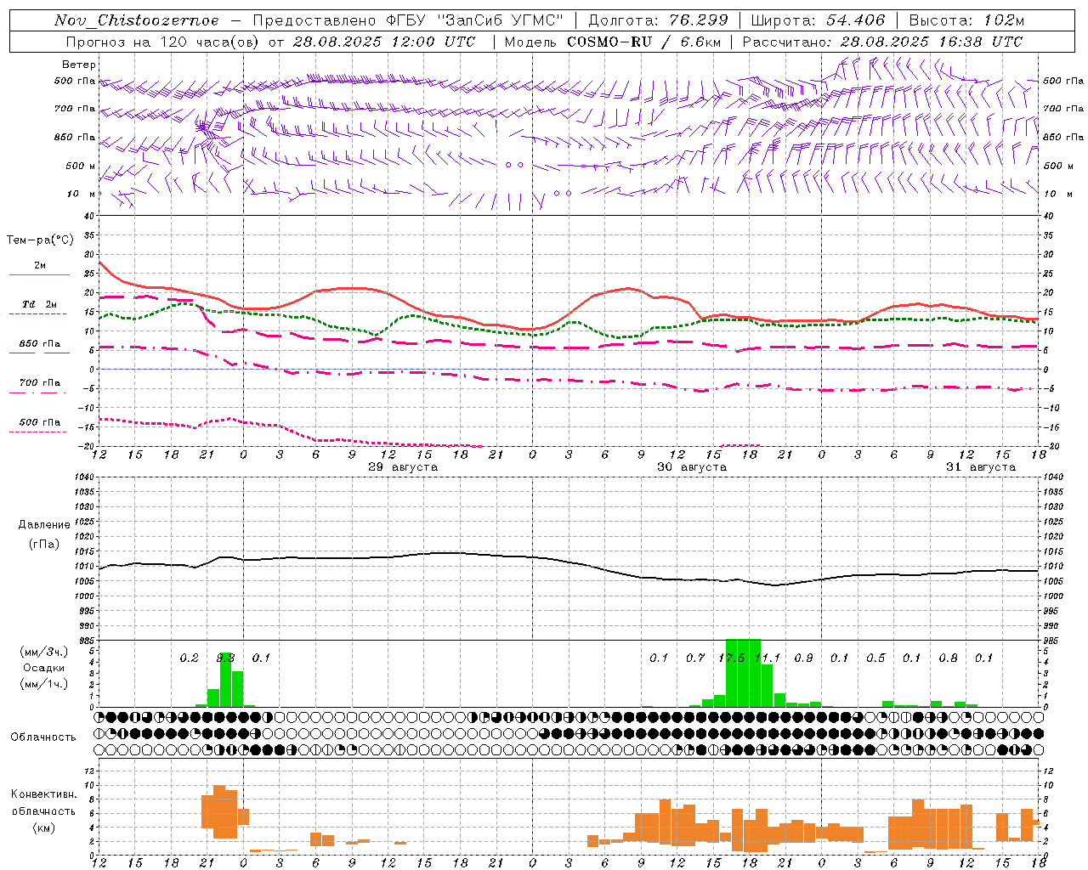Click 'Рассчитано: 28.08.2025 16:38 UTC' timestamp
Screen dimensions: 1088x870
(x=882, y=42)
